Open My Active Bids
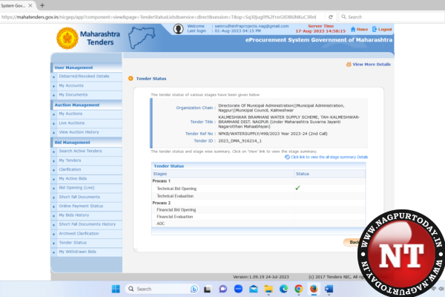This screenshot has height=297, width=445. (x=73, y=178)
